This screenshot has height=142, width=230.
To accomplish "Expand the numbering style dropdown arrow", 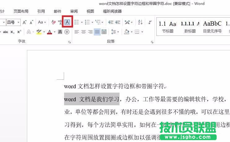I will [x=93, y=22].
